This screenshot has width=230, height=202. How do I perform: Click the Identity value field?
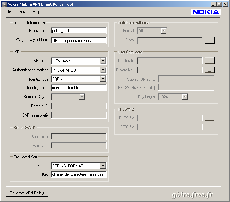coord(79,88)
